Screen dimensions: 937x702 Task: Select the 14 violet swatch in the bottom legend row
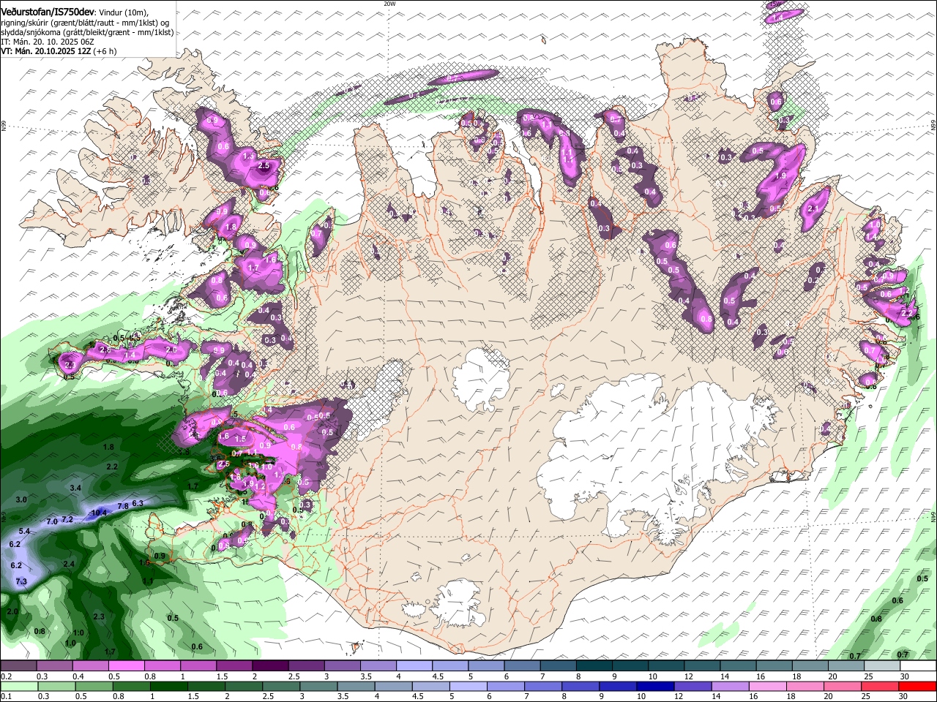(x=731, y=687)
